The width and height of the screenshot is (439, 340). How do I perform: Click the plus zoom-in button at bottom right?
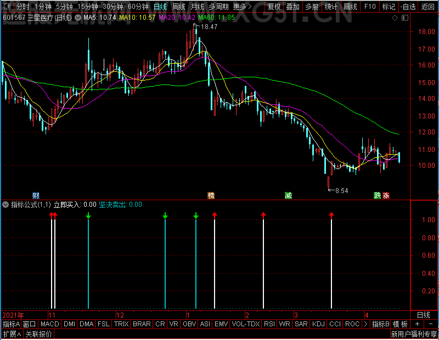pos(417,324)
